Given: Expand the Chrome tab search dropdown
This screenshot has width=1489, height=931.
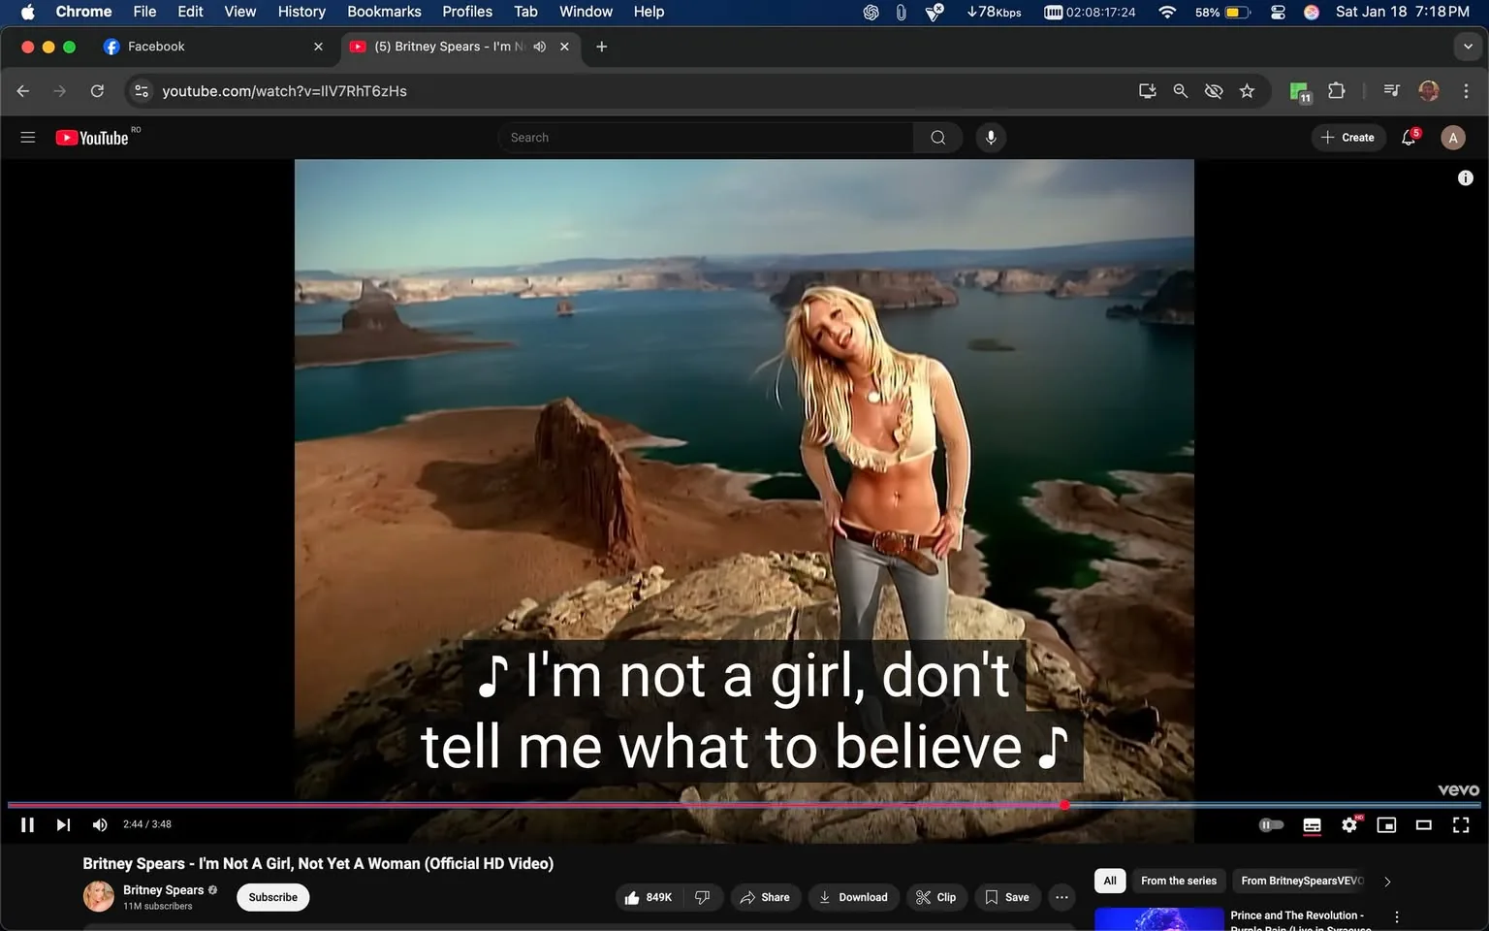Looking at the screenshot, I should click(x=1468, y=47).
